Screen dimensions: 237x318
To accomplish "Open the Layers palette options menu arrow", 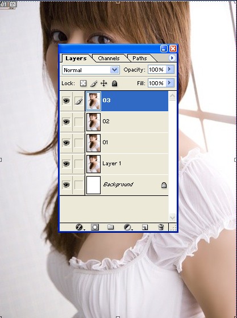I will pyautogui.click(x=172, y=58).
